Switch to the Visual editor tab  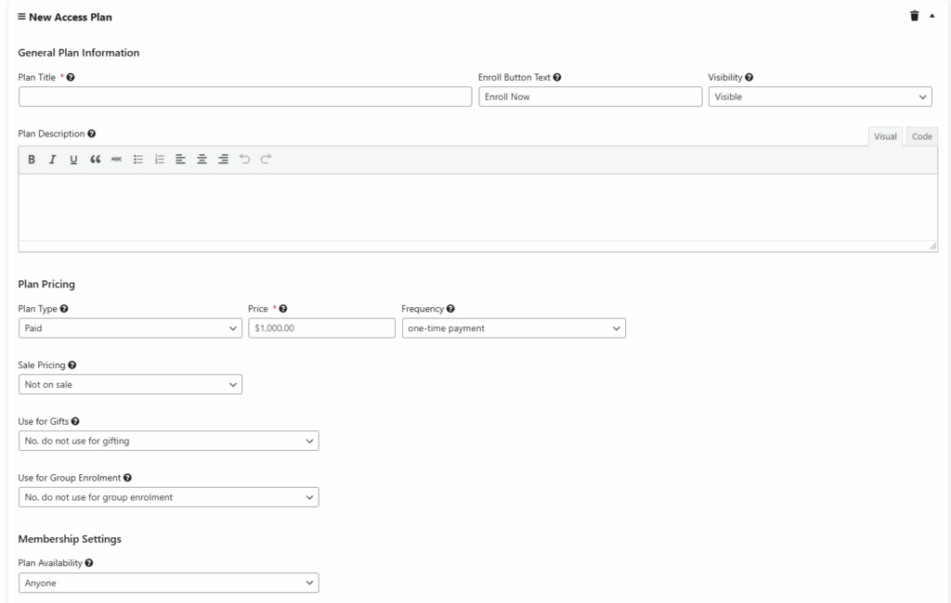(885, 136)
